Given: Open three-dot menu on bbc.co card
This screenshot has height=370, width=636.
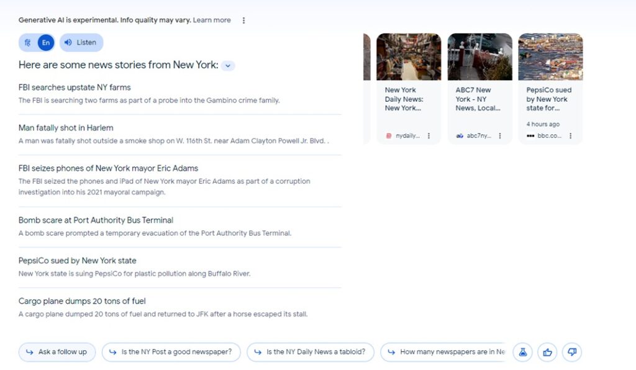Looking at the screenshot, I should (570, 136).
